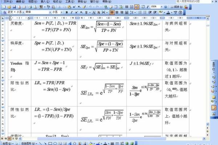Click the 阅读 (Reading) button
This screenshot has width=218, height=145.
coord(174,7)
